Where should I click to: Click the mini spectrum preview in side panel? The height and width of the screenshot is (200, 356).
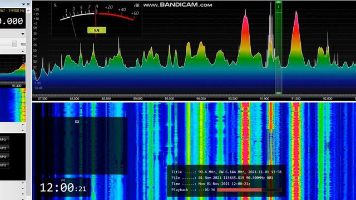pyautogui.click(x=13, y=68)
